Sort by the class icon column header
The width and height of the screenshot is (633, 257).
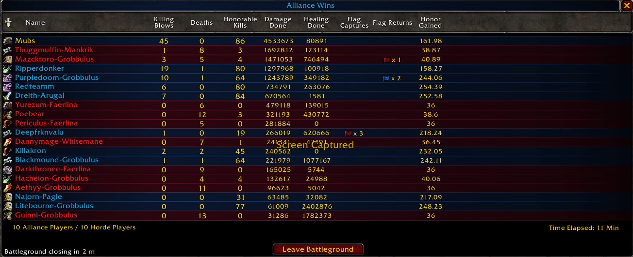click(8, 23)
